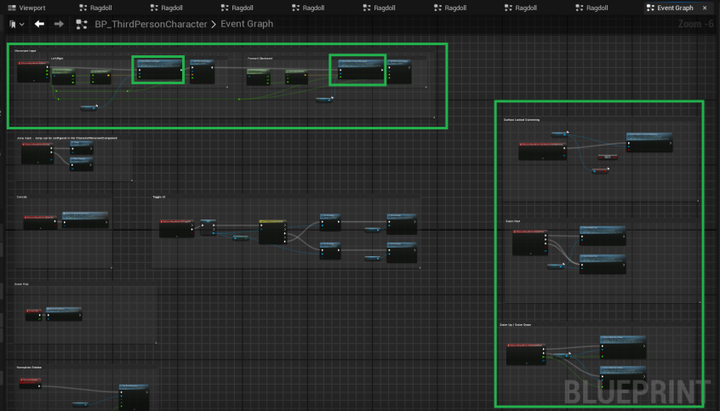
Task: Click the BP_ThirdPersonCharacter breadcrumb
Action: click(x=151, y=25)
